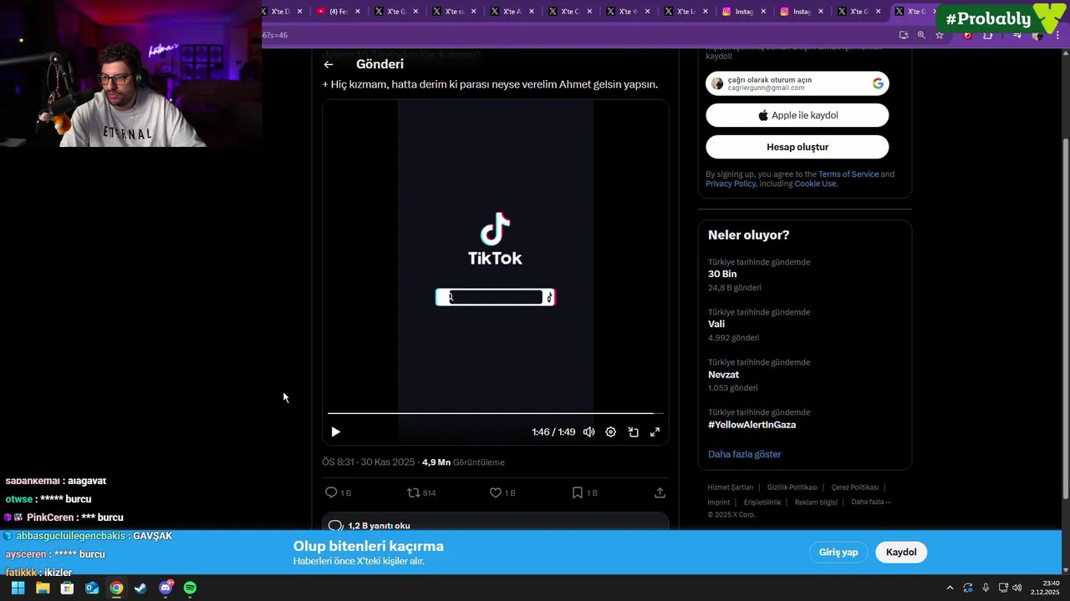
Task: Like the post via heart icon
Action: pyautogui.click(x=502, y=492)
